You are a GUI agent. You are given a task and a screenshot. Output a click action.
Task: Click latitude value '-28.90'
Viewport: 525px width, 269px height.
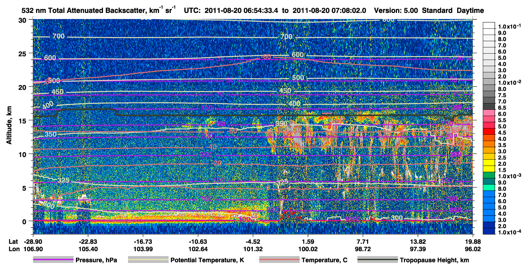(33, 241)
